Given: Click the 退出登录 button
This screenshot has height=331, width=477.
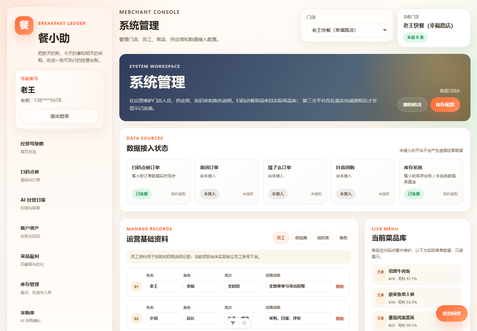Looking at the screenshot, I should pos(60,116).
